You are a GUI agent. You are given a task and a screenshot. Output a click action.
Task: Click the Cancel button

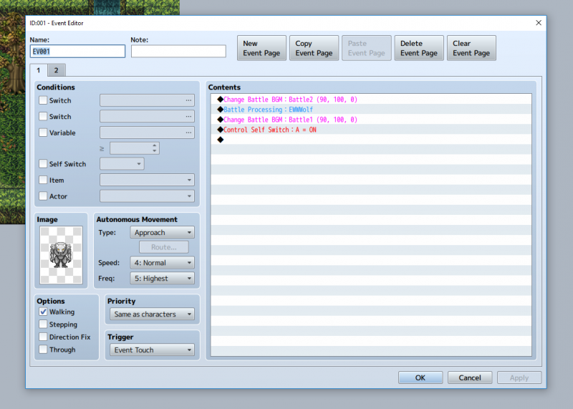pyautogui.click(x=470, y=377)
